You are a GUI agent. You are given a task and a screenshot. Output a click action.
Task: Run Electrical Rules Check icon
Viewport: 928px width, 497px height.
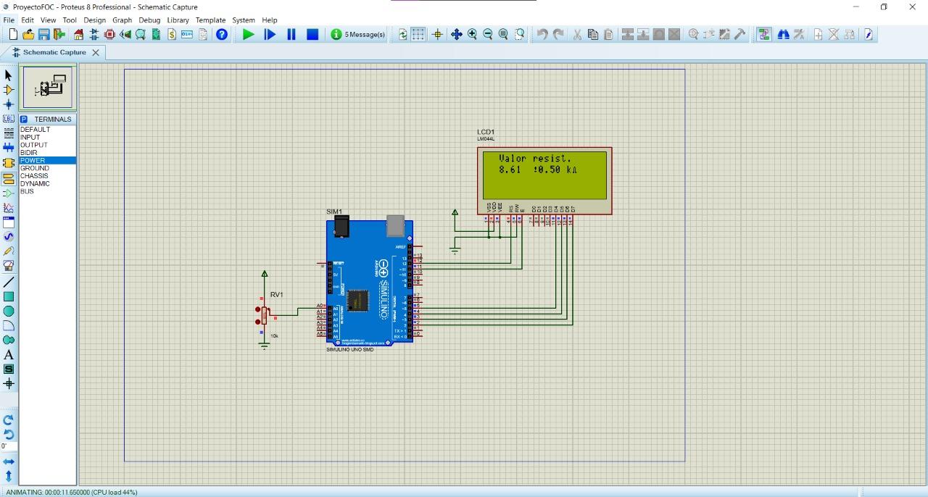pos(868,34)
